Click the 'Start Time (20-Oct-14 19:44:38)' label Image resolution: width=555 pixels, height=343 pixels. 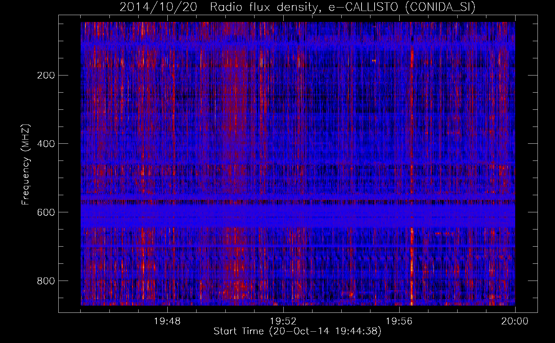297,331
